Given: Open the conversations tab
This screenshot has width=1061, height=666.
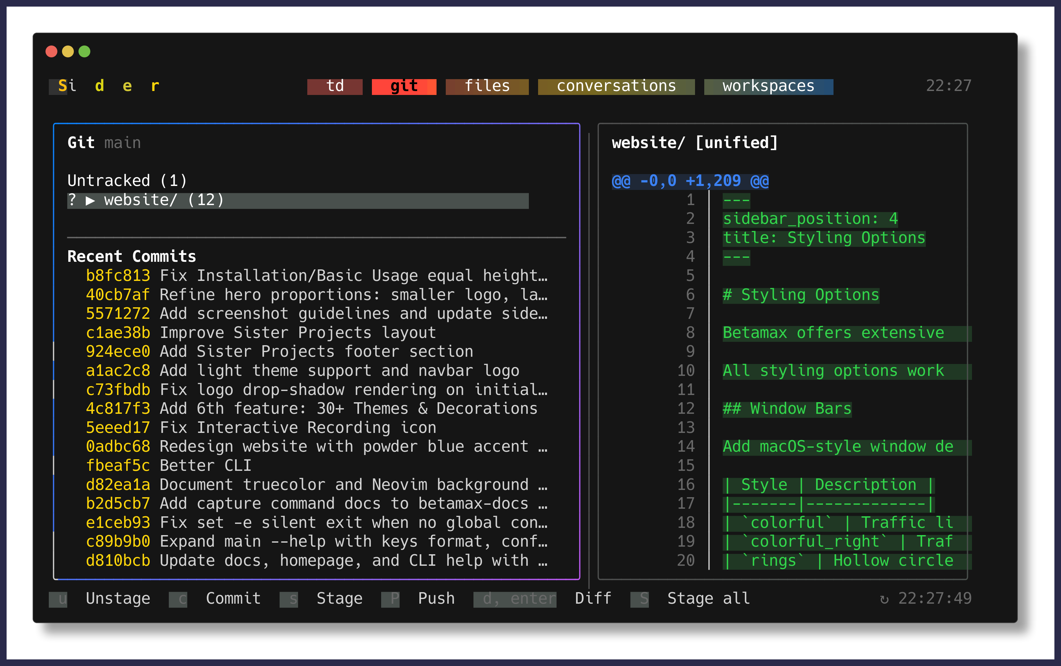Looking at the screenshot, I should pyautogui.click(x=616, y=86).
